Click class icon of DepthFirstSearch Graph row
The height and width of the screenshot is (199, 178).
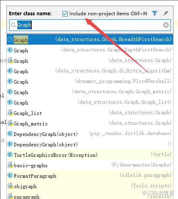tap(10, 50)
